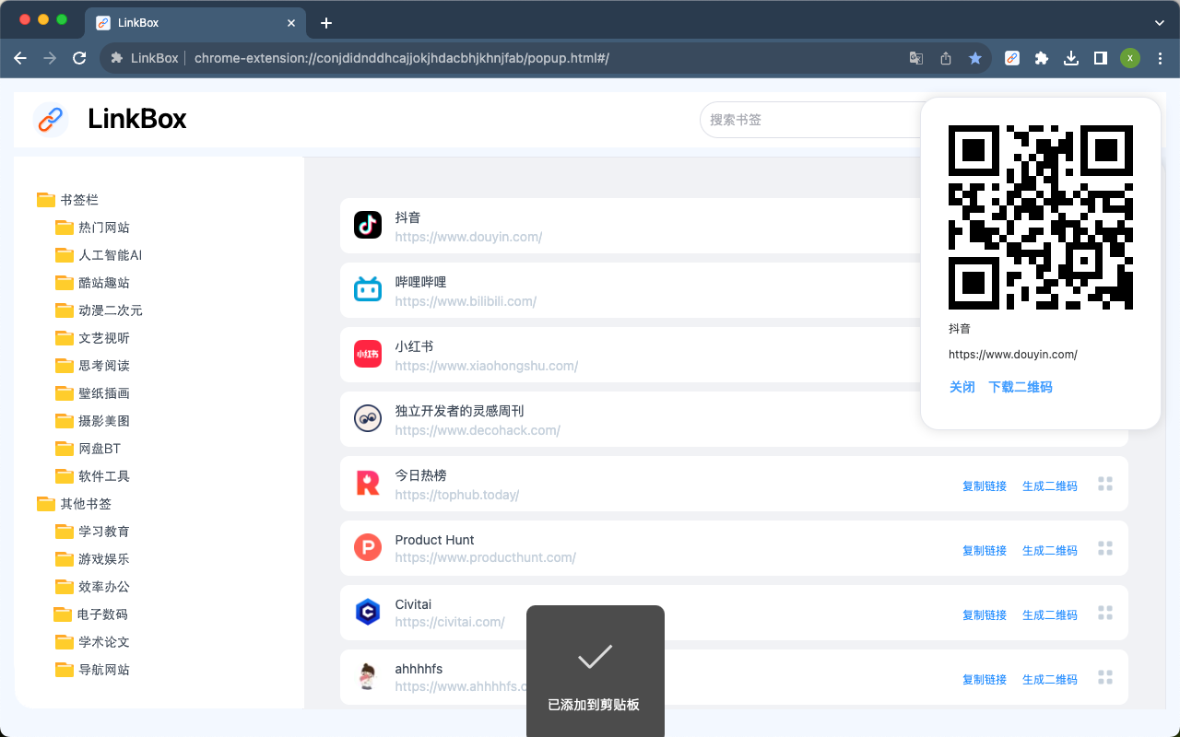Image resolution: width=1180 pixels, height=737 pixels.
Task: Open the 人工智能AI folder
Action: [99, 254]
